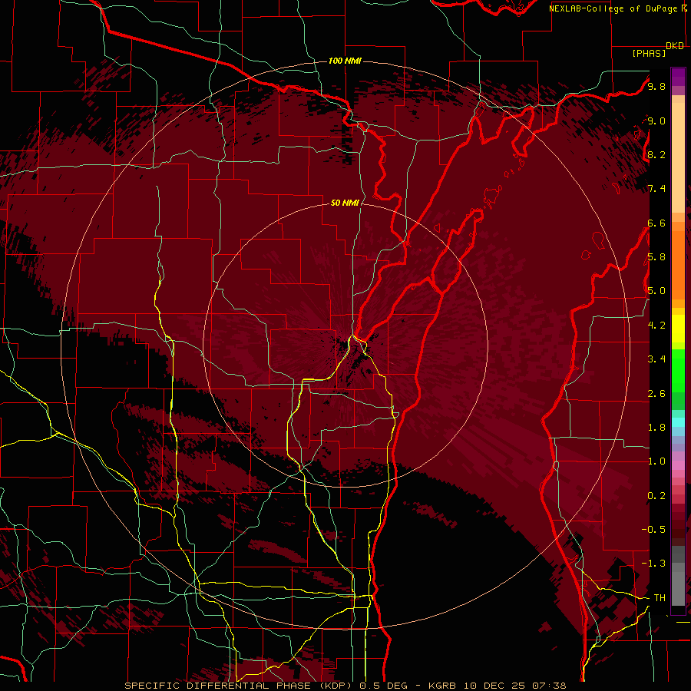The height and width of the screenshot is (691, 691).
Task: Click the bright green color bar segment
Action: coord(678,370)
